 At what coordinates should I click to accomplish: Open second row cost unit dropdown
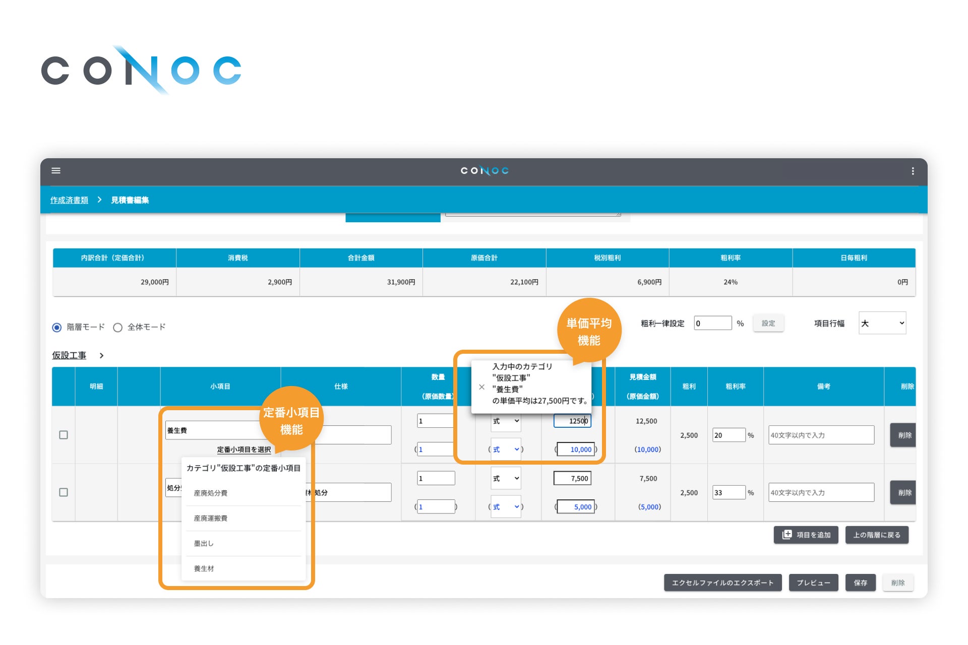pos(506,507)
